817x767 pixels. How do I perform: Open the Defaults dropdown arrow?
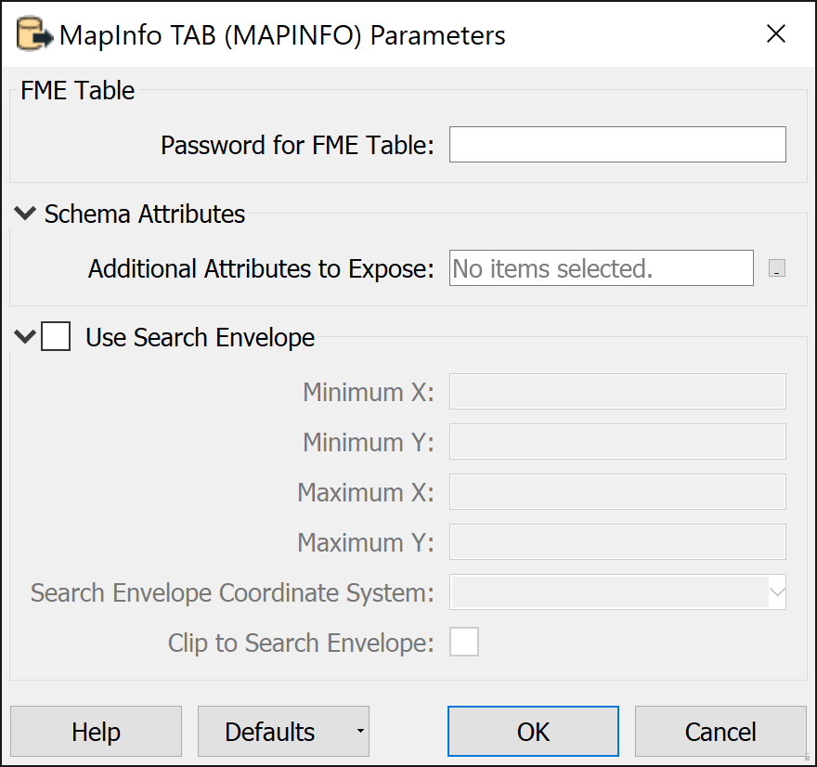pos(360,732)
